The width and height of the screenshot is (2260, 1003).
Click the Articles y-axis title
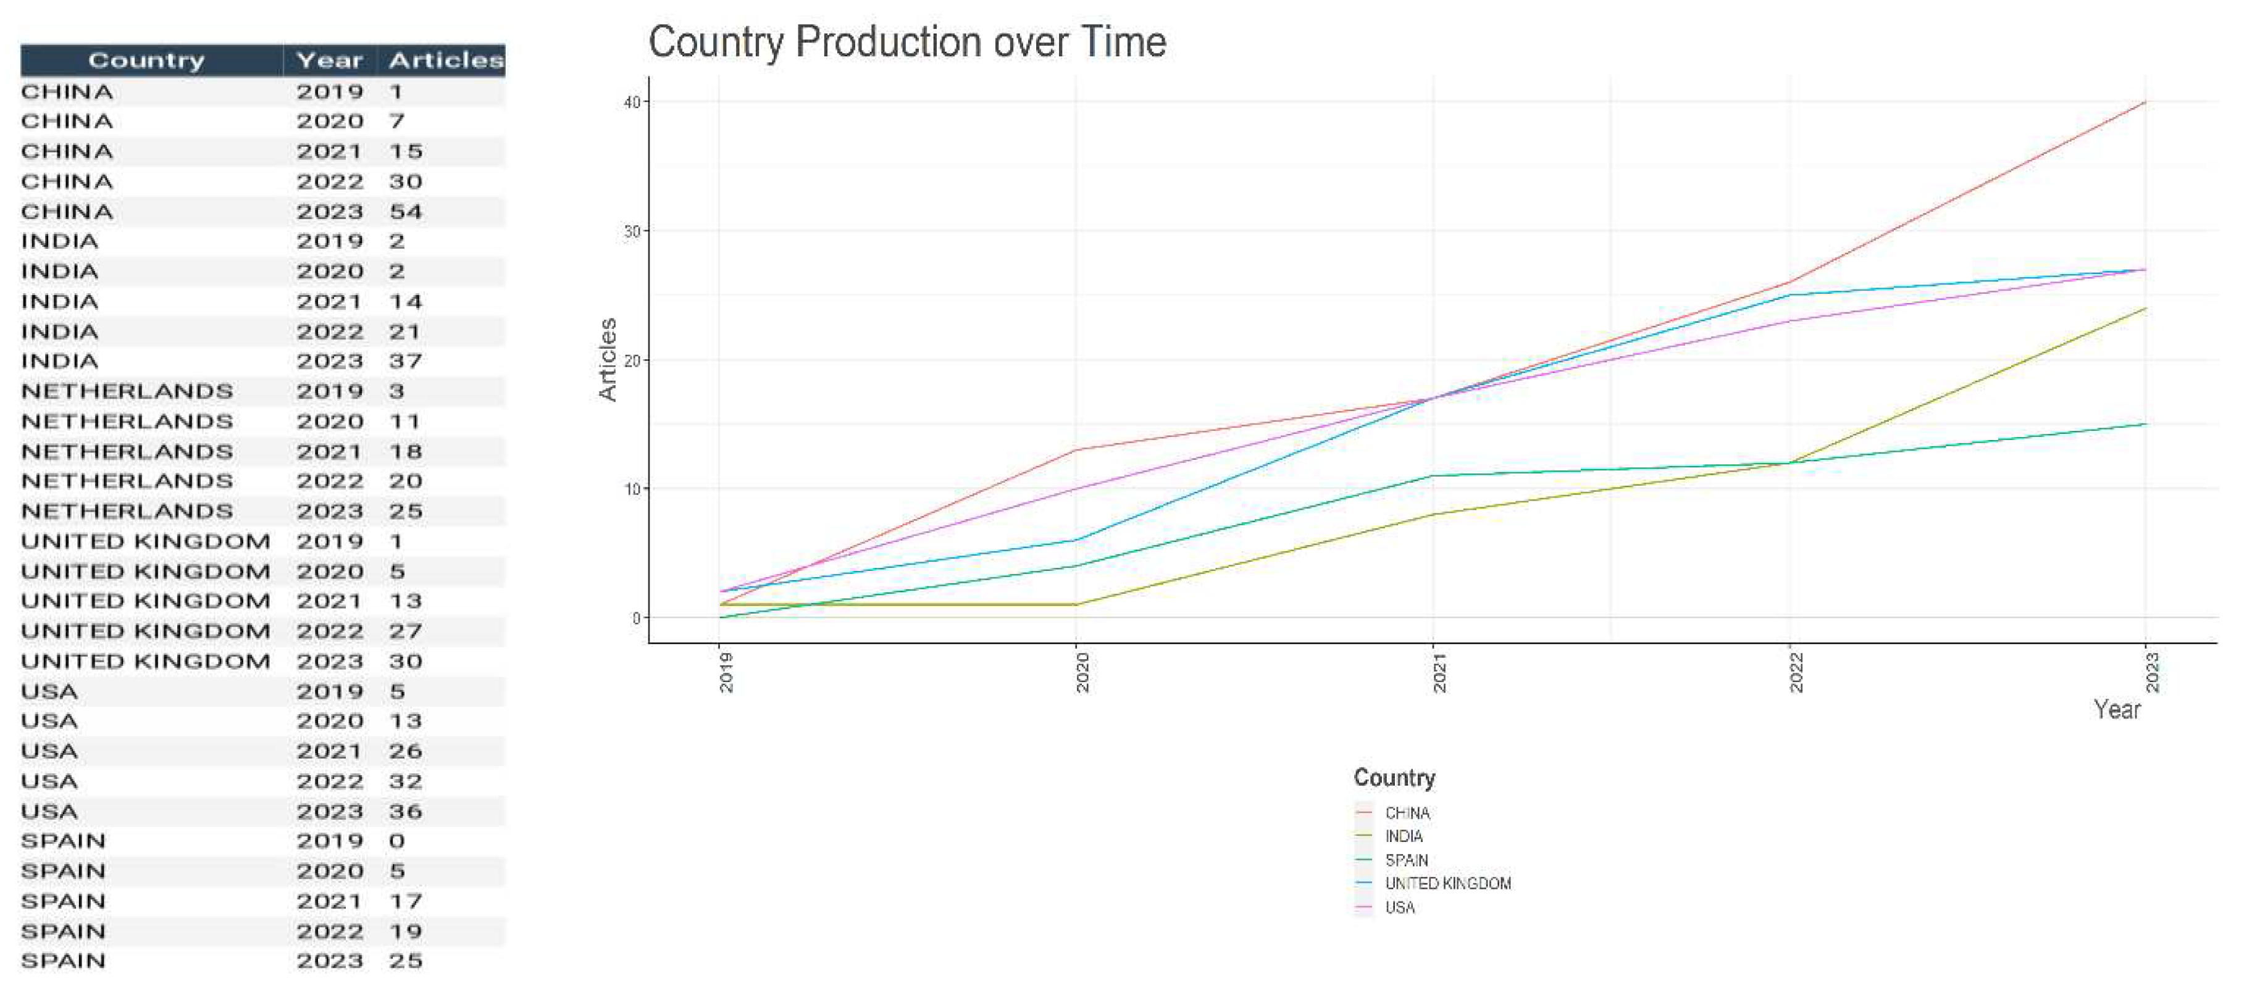point(607,359)
